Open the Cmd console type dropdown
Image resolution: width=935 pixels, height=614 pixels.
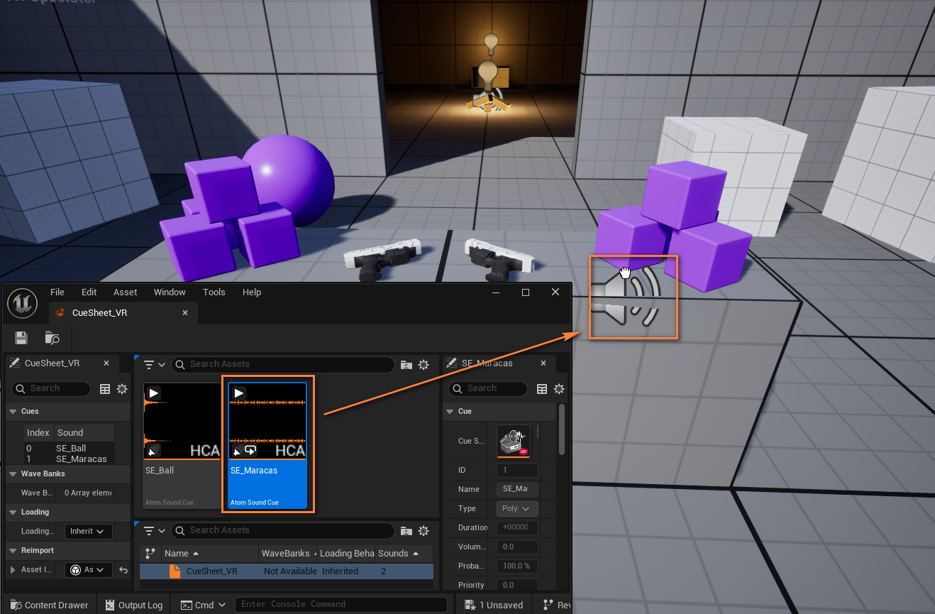pos(204,605)
